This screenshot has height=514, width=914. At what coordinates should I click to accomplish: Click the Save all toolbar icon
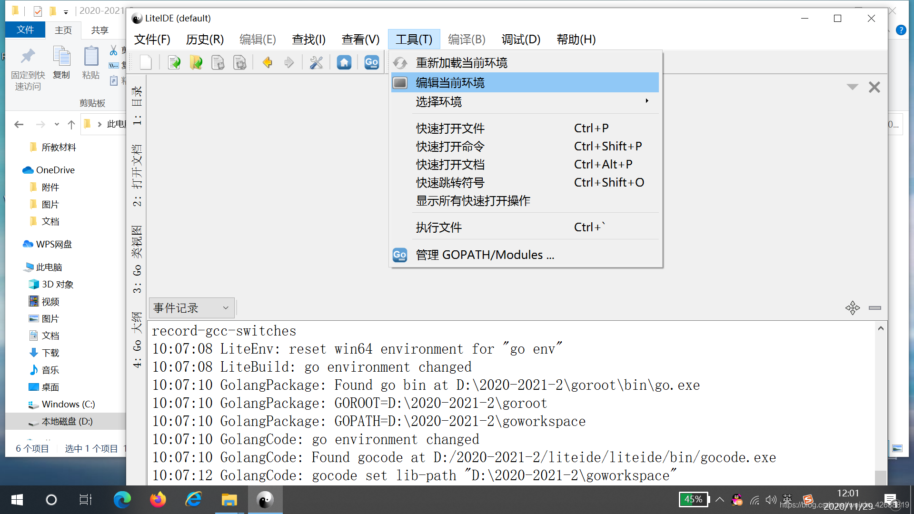tap(240, 62)
